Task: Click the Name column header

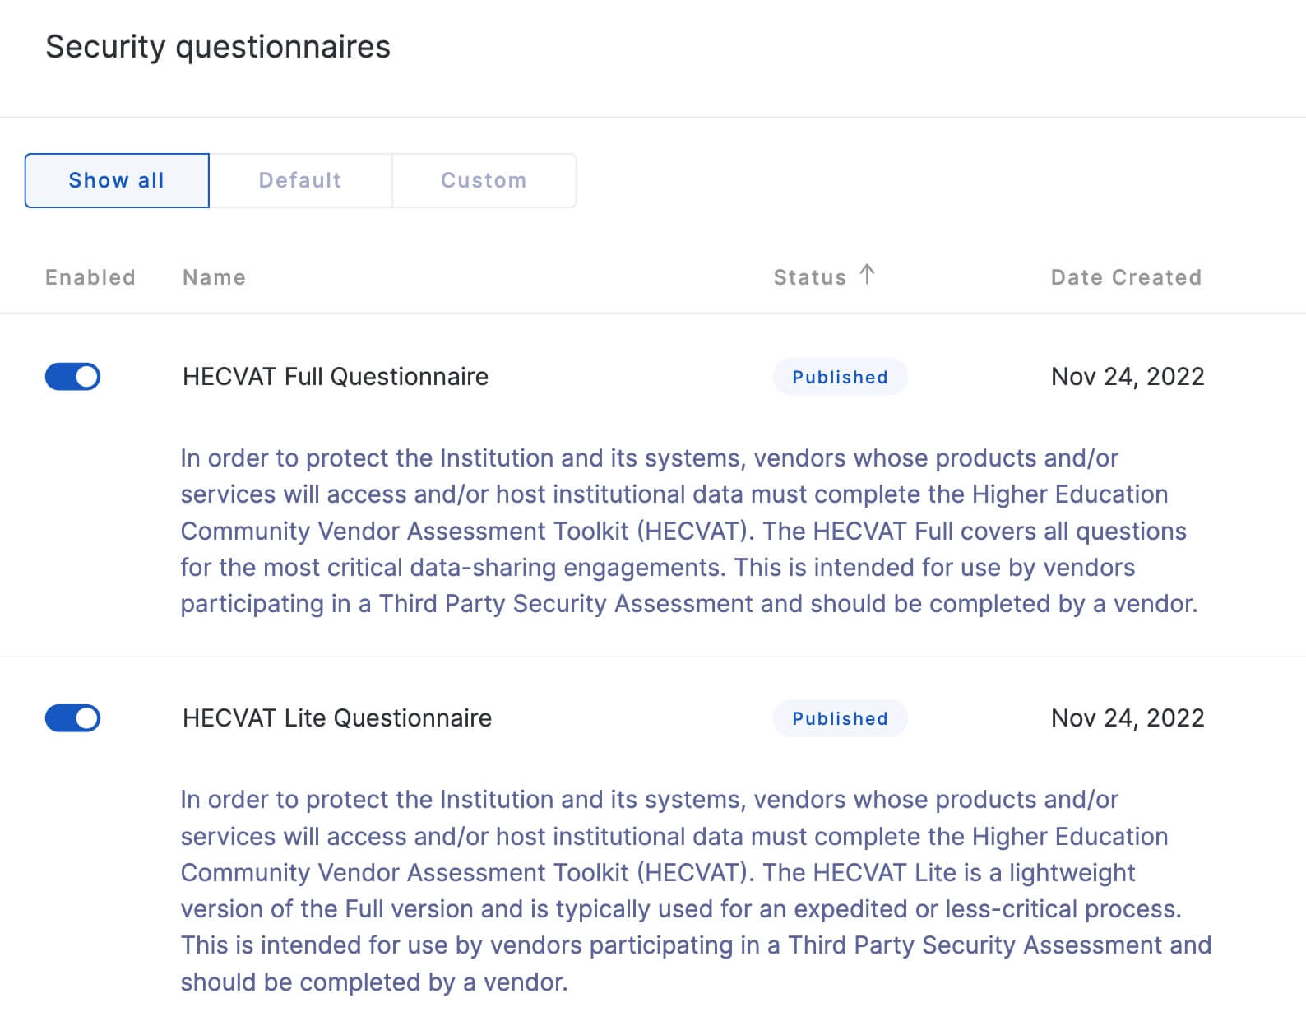Action: coord(214,277)
